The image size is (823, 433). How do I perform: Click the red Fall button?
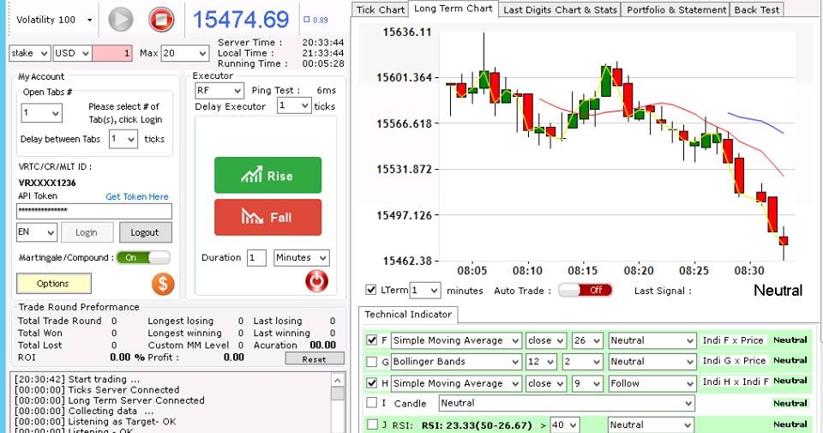(267, 217)
